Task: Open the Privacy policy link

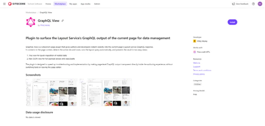Action: click(199, 74)
